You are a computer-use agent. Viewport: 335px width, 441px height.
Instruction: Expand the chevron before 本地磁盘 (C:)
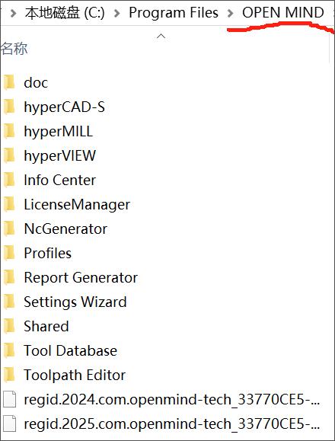13,13
